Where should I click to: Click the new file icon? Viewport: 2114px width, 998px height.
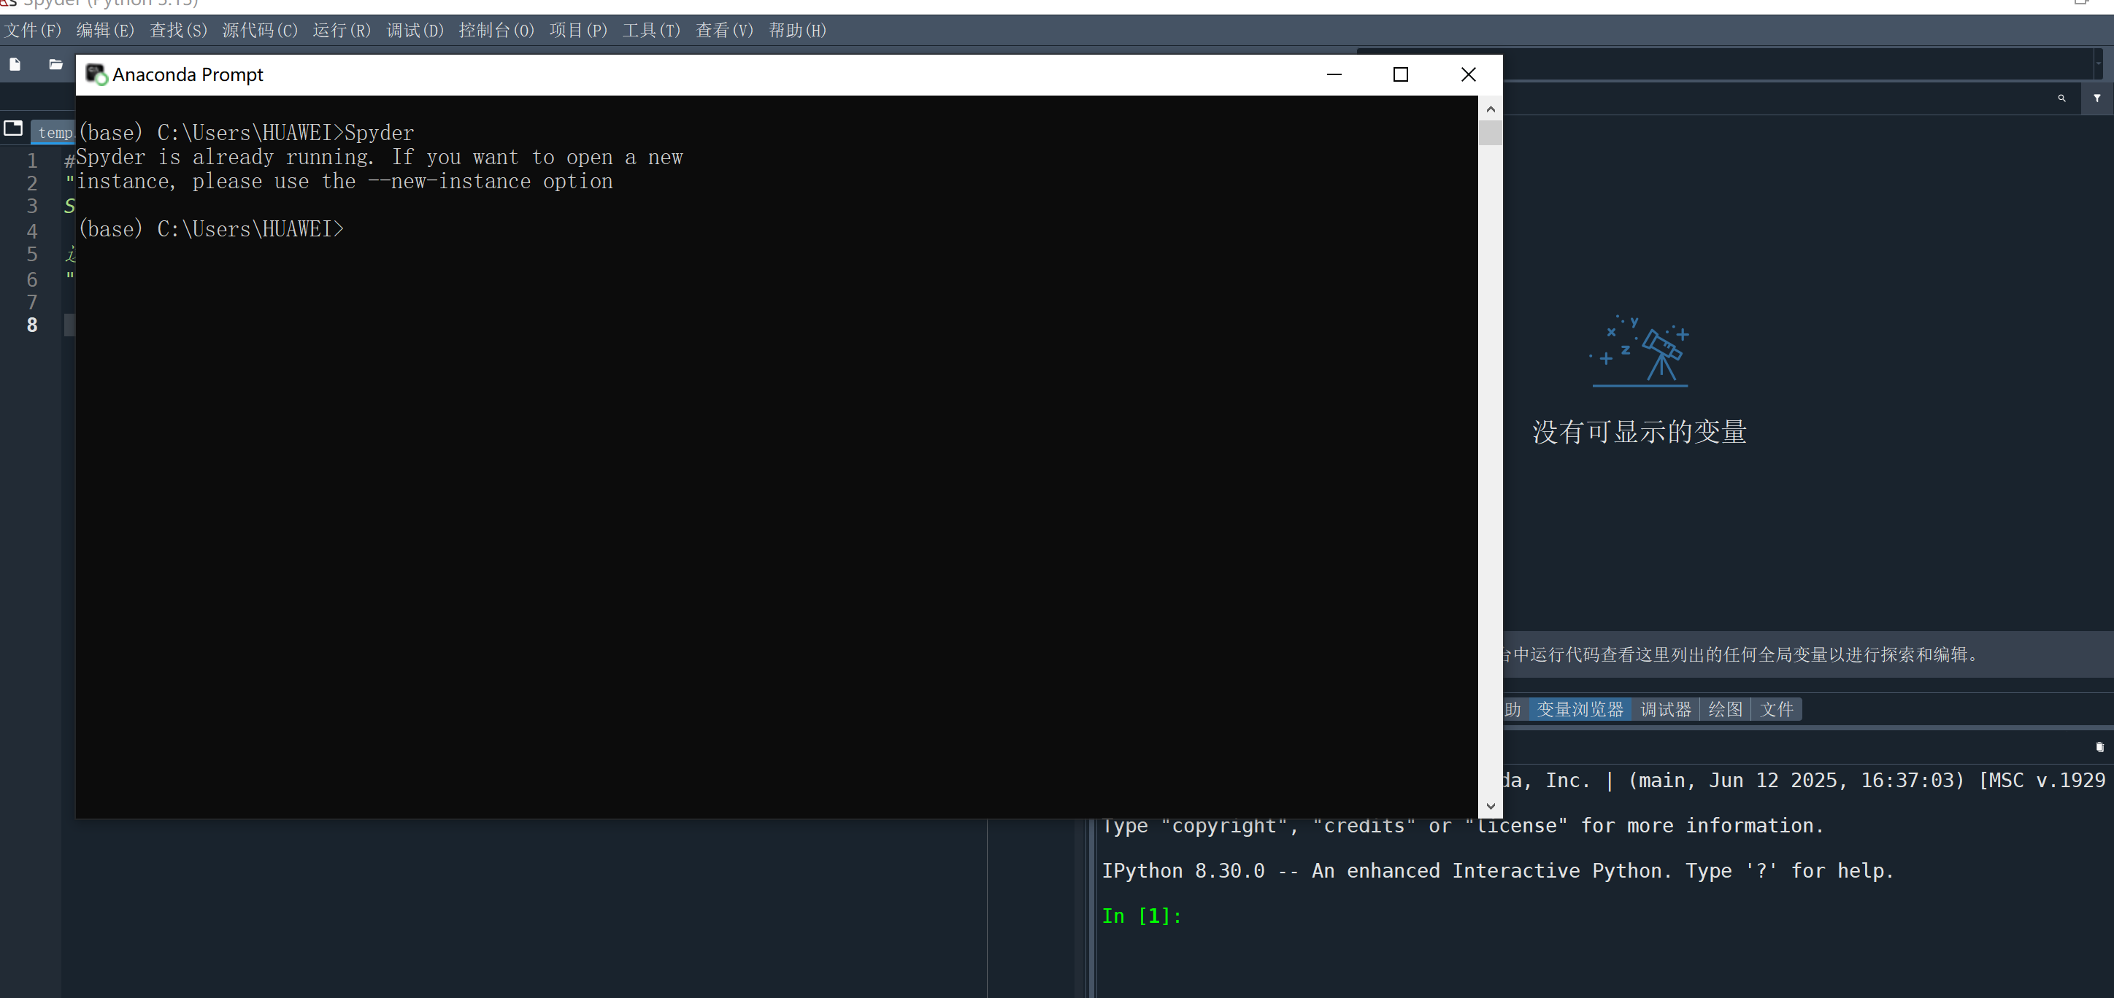(x=15, y=64)
